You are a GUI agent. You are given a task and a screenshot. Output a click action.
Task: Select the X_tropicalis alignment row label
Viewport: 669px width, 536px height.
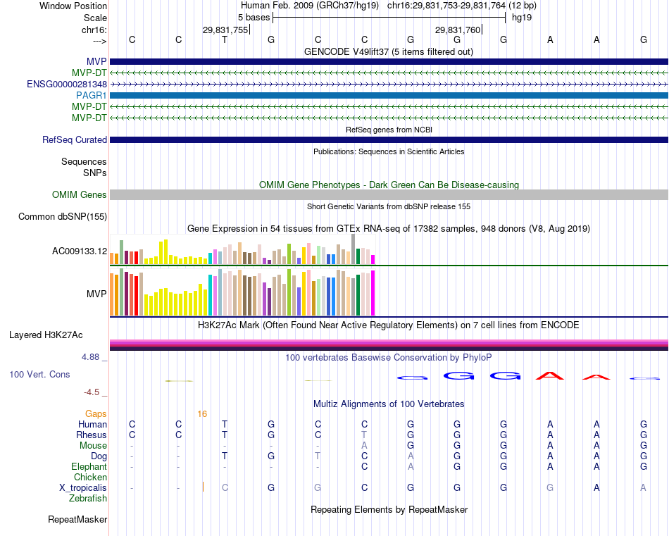pos(83,488)
